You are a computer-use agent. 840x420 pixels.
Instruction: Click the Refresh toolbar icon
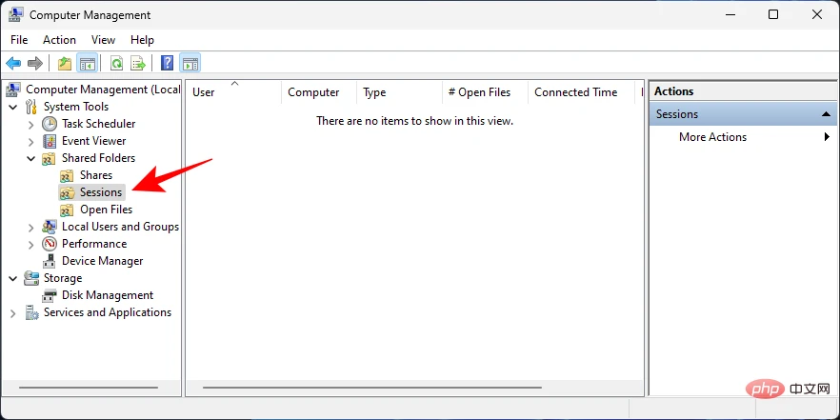coord(116,64)
